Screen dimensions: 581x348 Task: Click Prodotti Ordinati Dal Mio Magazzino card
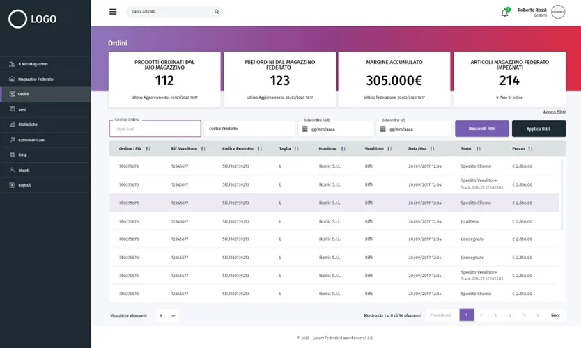coord(164,79)
